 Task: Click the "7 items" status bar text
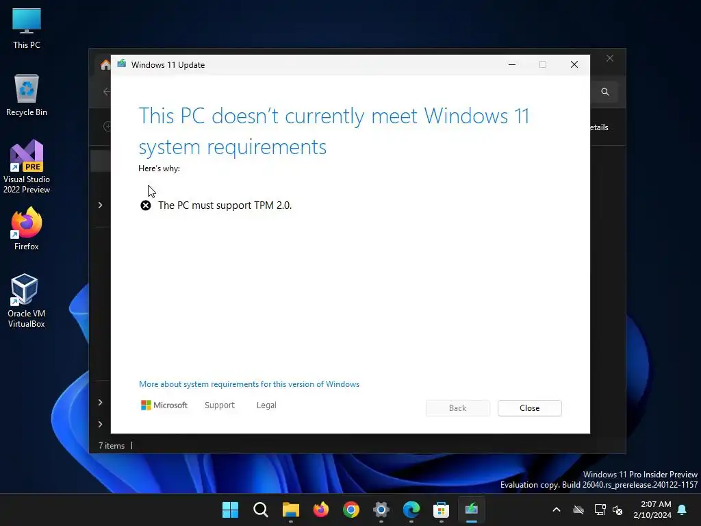[x=112, y=446]
